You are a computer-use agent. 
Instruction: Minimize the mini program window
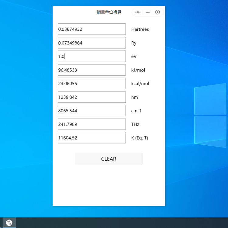148,12
